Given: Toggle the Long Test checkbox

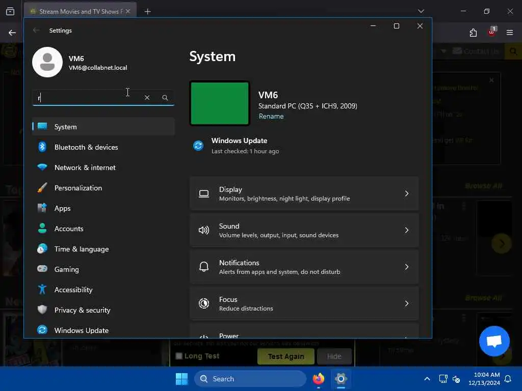Looking at the screenshot, I should [x=179, y=356].
